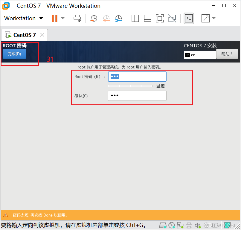241x230 pixels.
Task: Take a snapshot of this VM
Action: [94, 19]
